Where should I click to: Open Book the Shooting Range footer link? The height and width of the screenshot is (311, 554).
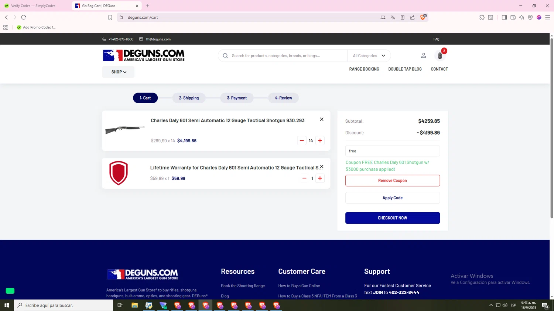243,286
